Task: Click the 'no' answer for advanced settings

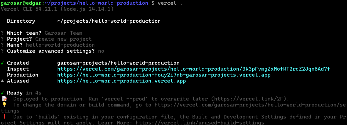Action: click(101, 51)
